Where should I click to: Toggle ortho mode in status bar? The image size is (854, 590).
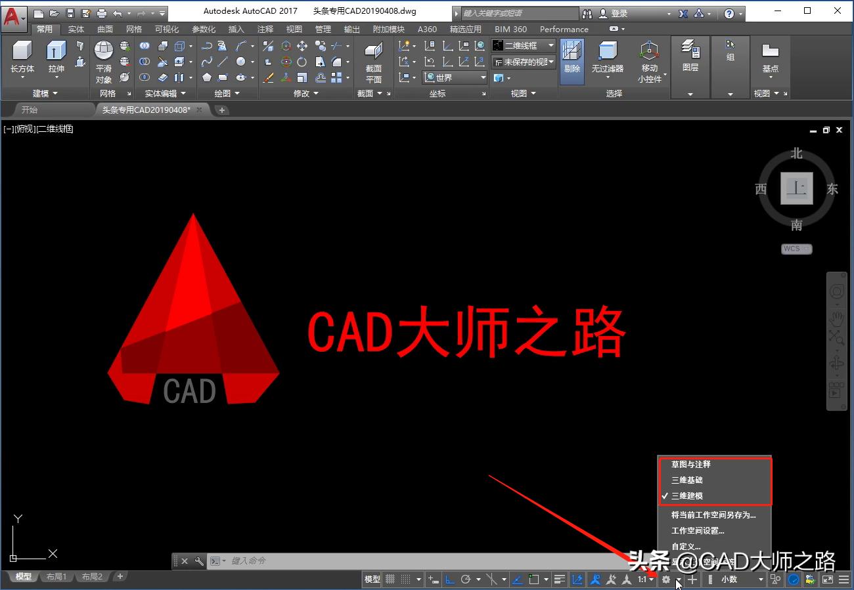tap(450, 579)
